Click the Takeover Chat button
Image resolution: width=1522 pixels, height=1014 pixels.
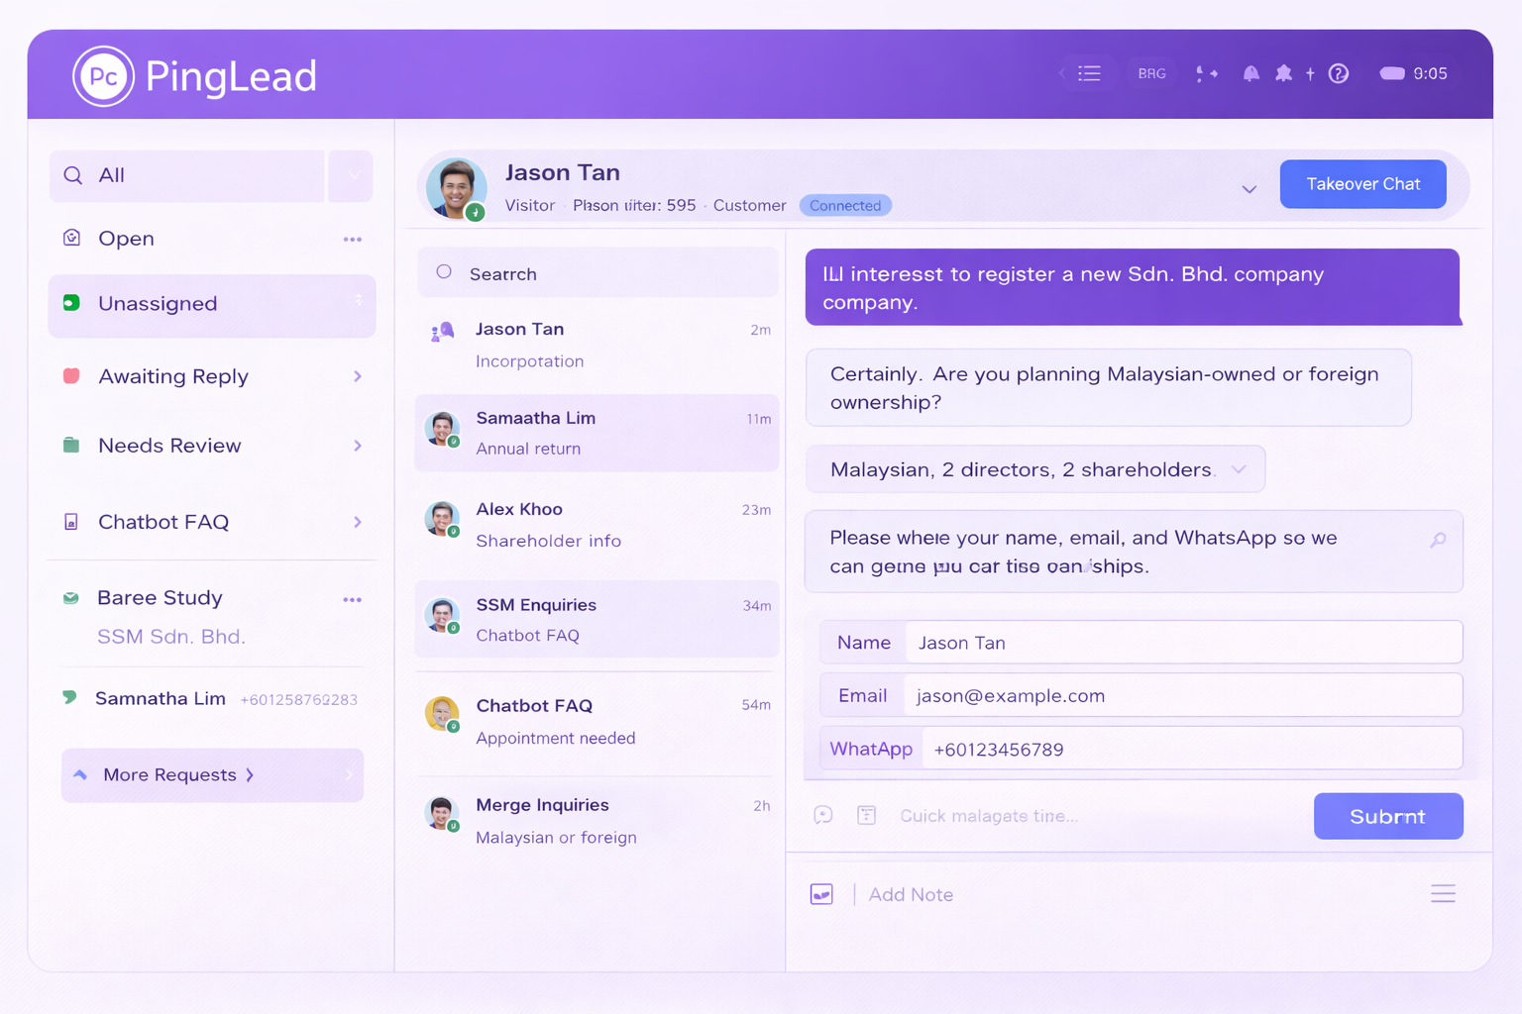point(1362,184)
